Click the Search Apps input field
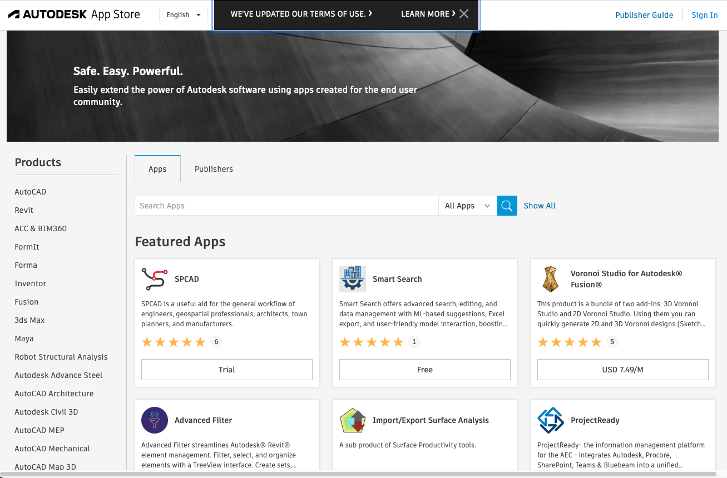 [286, 206]
